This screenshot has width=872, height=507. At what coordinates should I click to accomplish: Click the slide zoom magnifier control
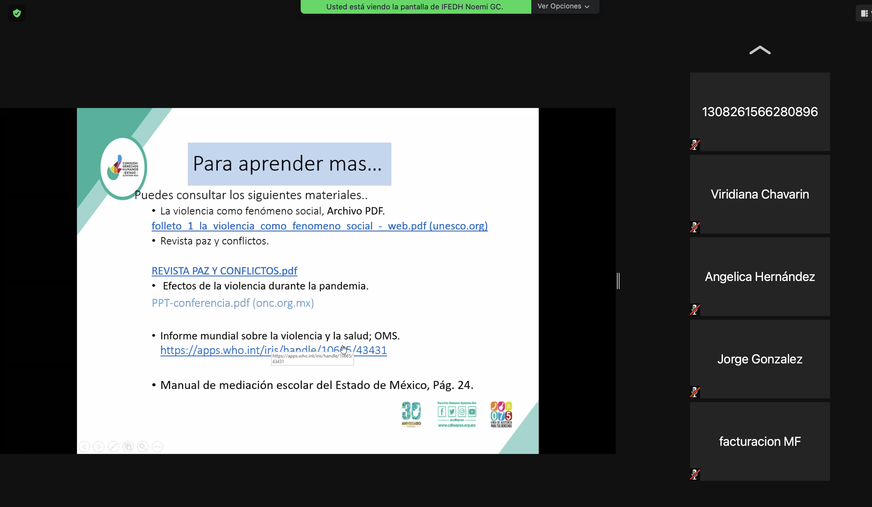pos(143,446)
